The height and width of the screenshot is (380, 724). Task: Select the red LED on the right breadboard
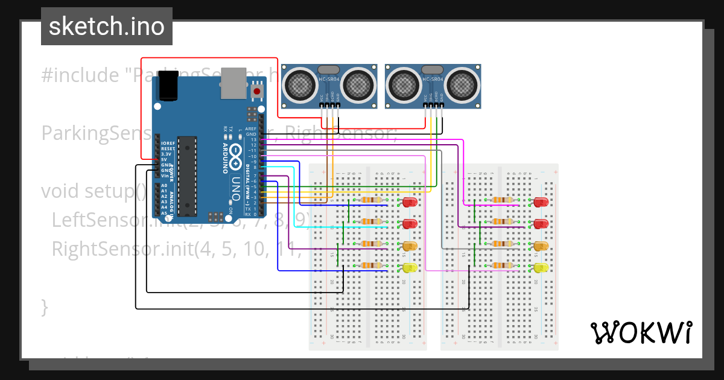[542, 201]
